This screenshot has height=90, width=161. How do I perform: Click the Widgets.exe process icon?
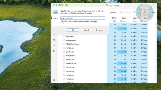tap(64, 55)
